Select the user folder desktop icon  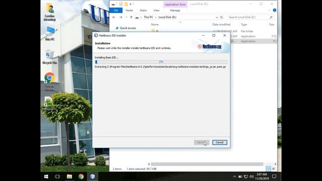click(50, 12)
